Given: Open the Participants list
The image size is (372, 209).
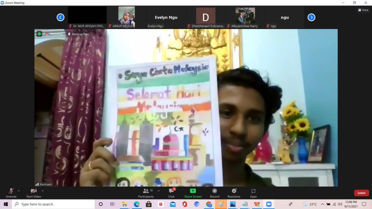Looking at the screenshot, I should [146, 193].
